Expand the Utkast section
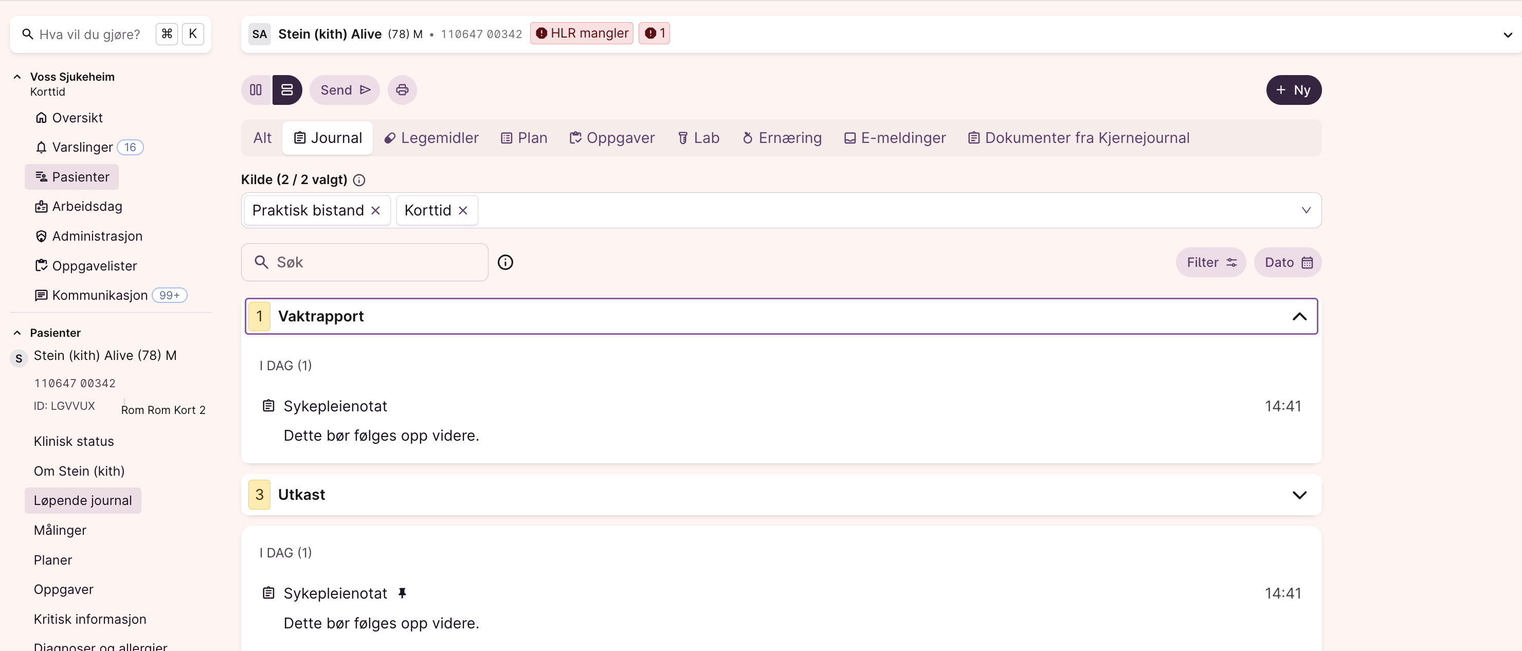The image size is (1522, 651). 1299,495
